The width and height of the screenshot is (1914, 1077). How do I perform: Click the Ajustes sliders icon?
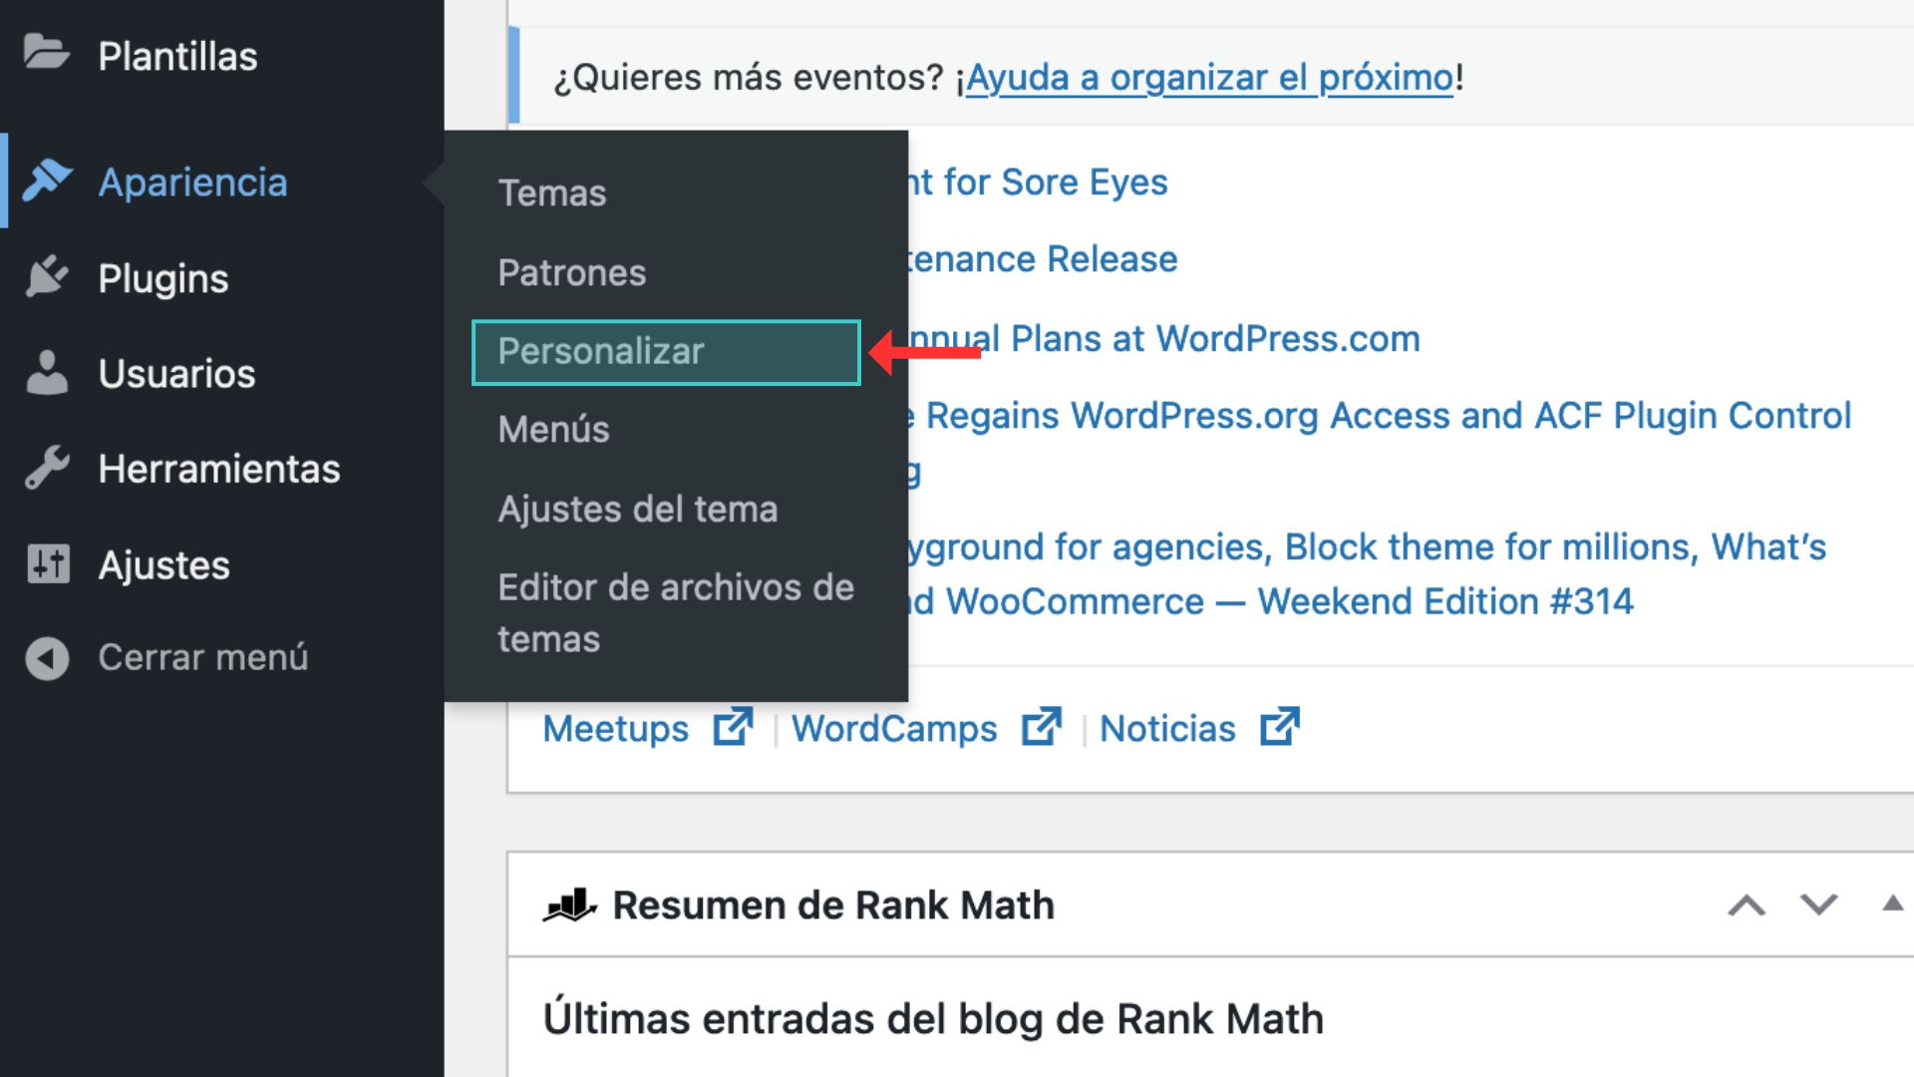point(47,564)
